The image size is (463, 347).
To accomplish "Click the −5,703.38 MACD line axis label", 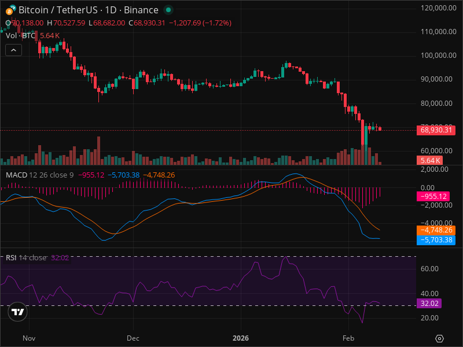I will 436,240.
